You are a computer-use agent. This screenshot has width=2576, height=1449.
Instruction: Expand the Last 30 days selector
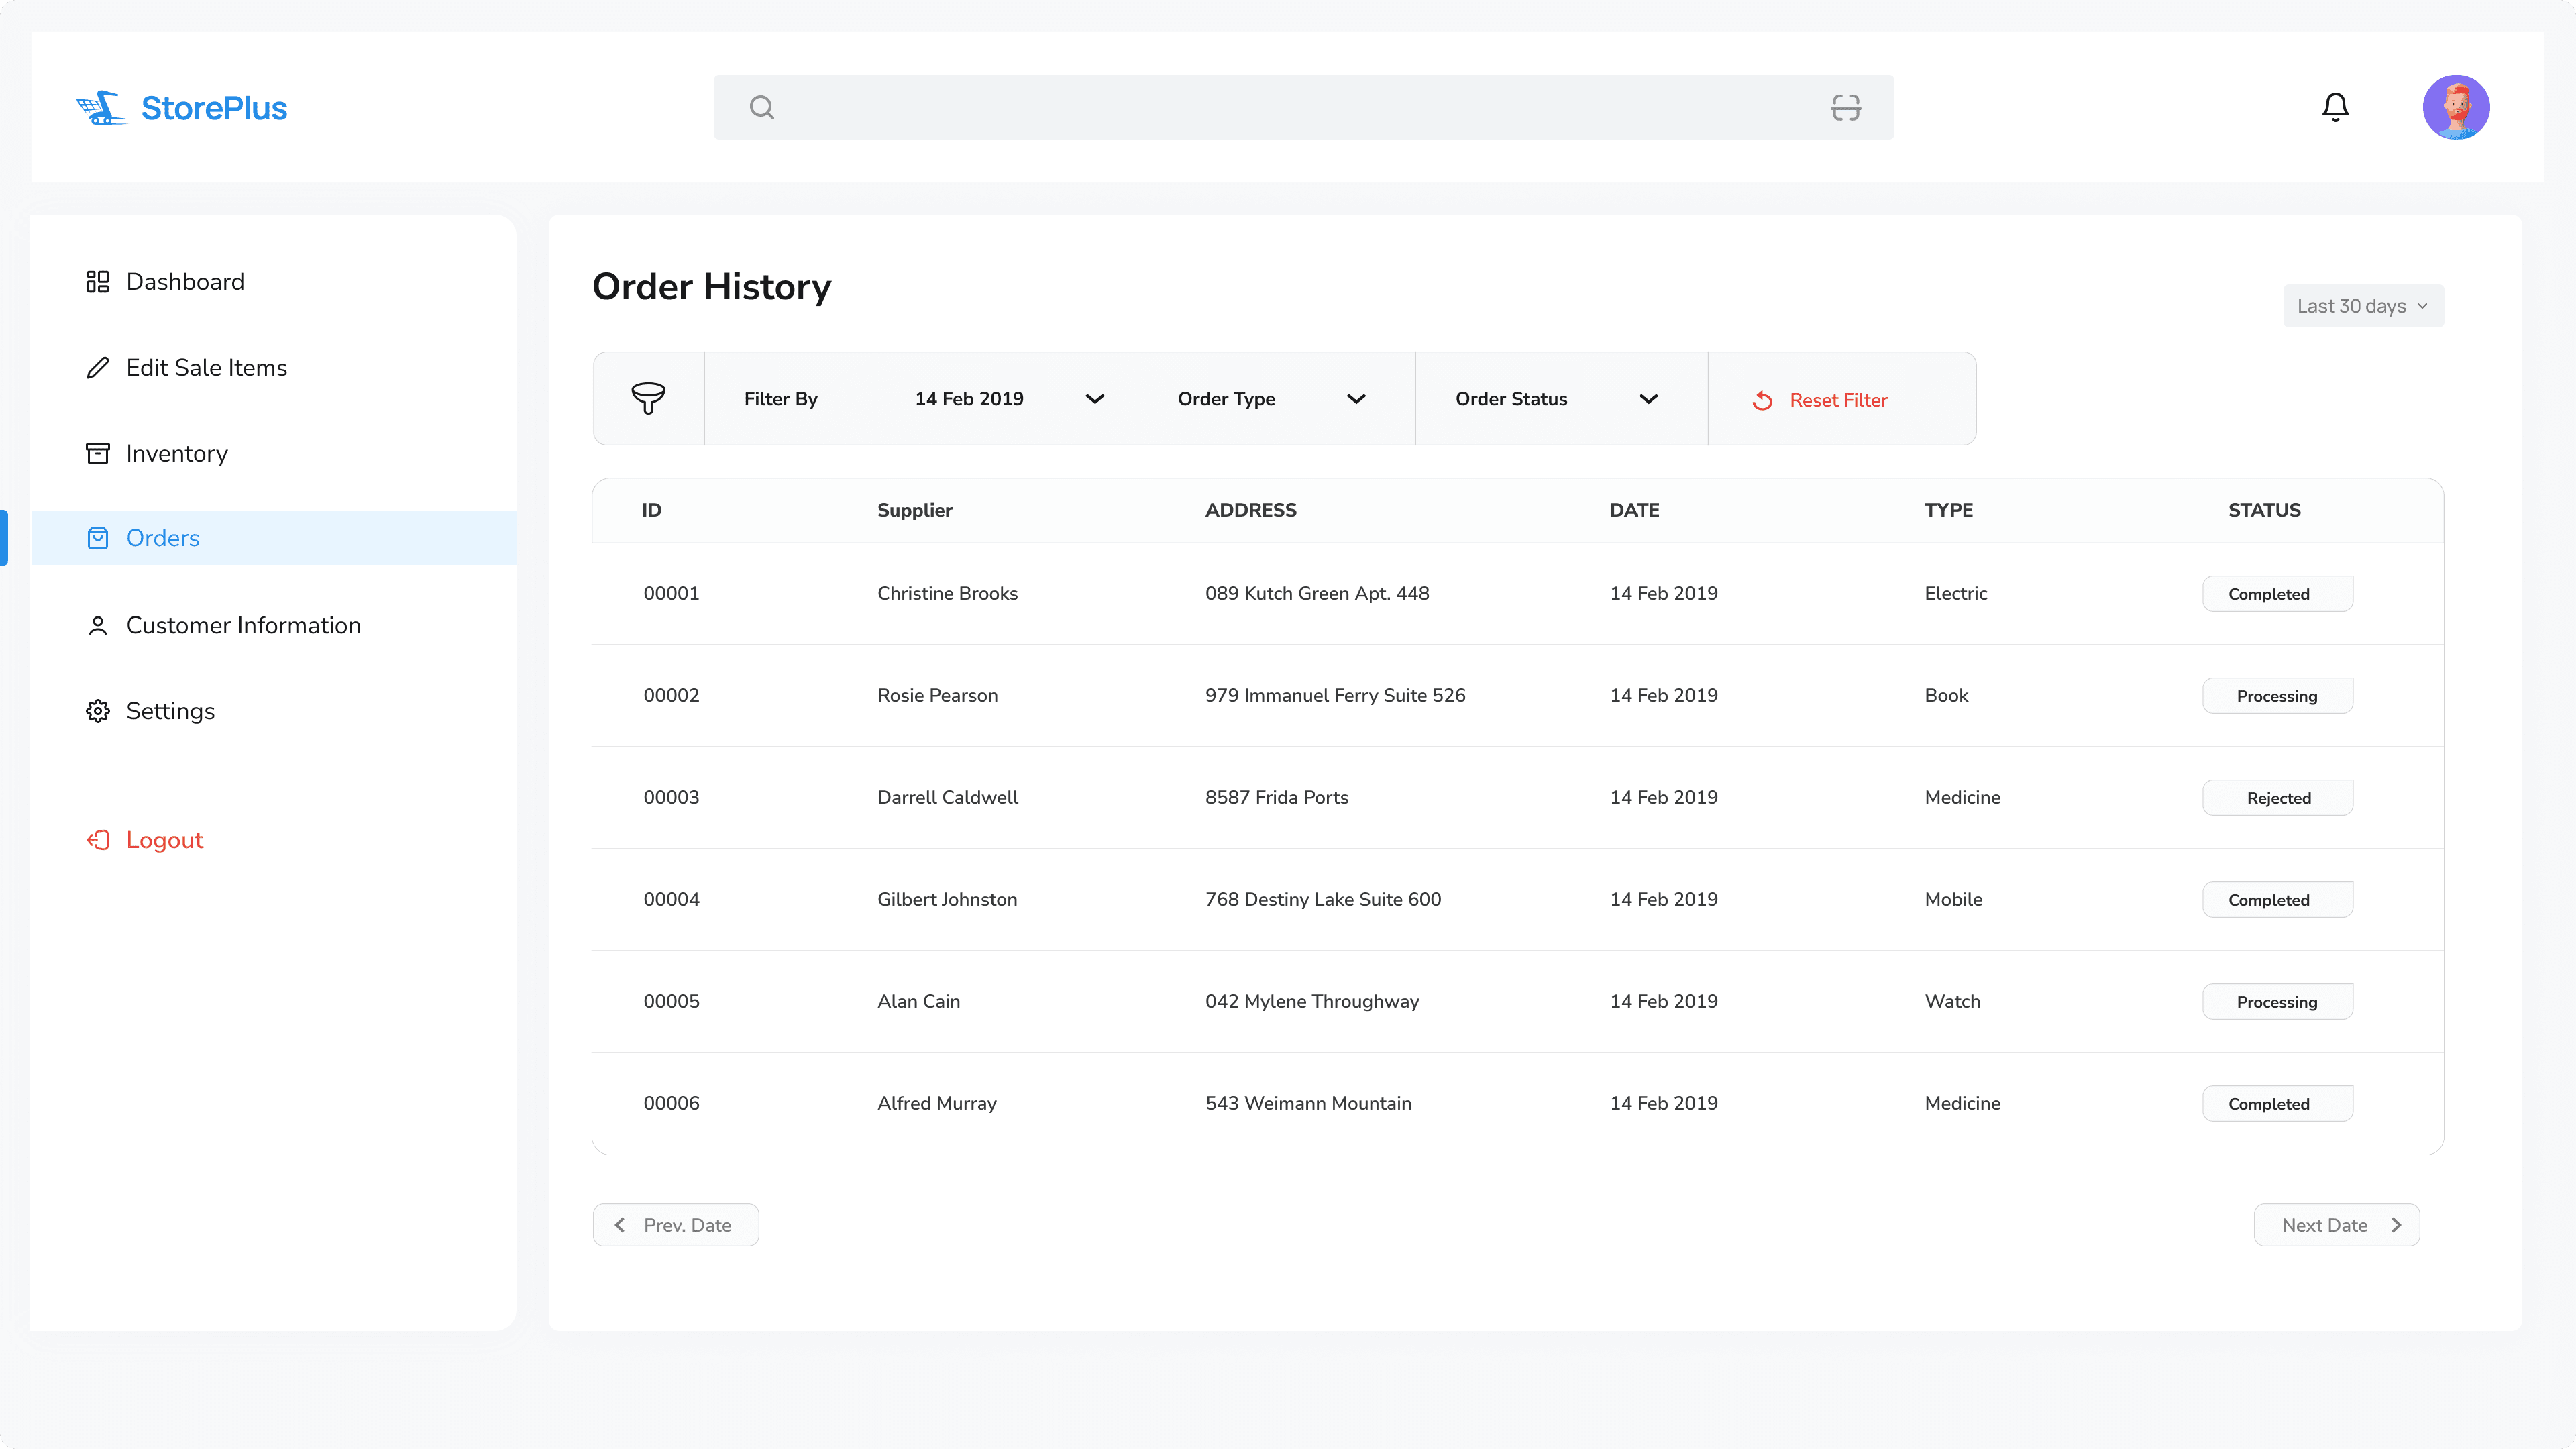point(2362,306)
